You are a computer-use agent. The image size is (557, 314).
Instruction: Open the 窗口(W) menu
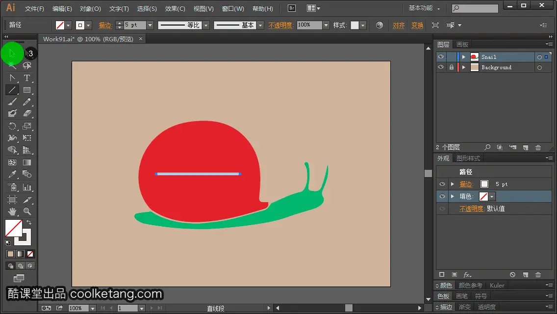[x=233, y=8]
